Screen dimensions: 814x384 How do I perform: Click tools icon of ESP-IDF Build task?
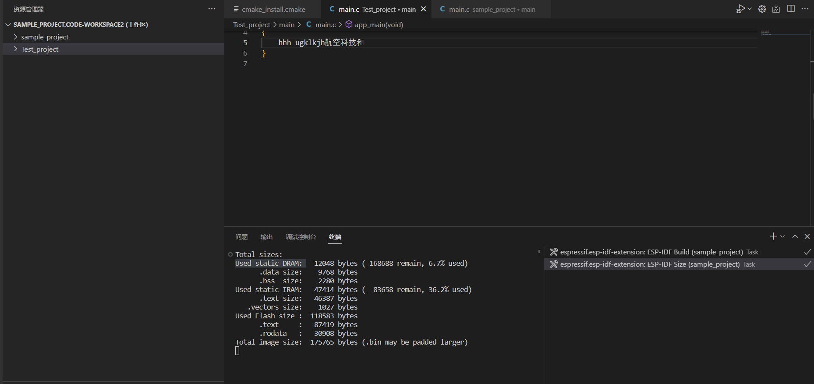pos(554,252)
